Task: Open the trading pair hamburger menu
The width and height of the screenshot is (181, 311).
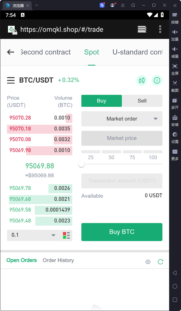Action: point(11,80)
